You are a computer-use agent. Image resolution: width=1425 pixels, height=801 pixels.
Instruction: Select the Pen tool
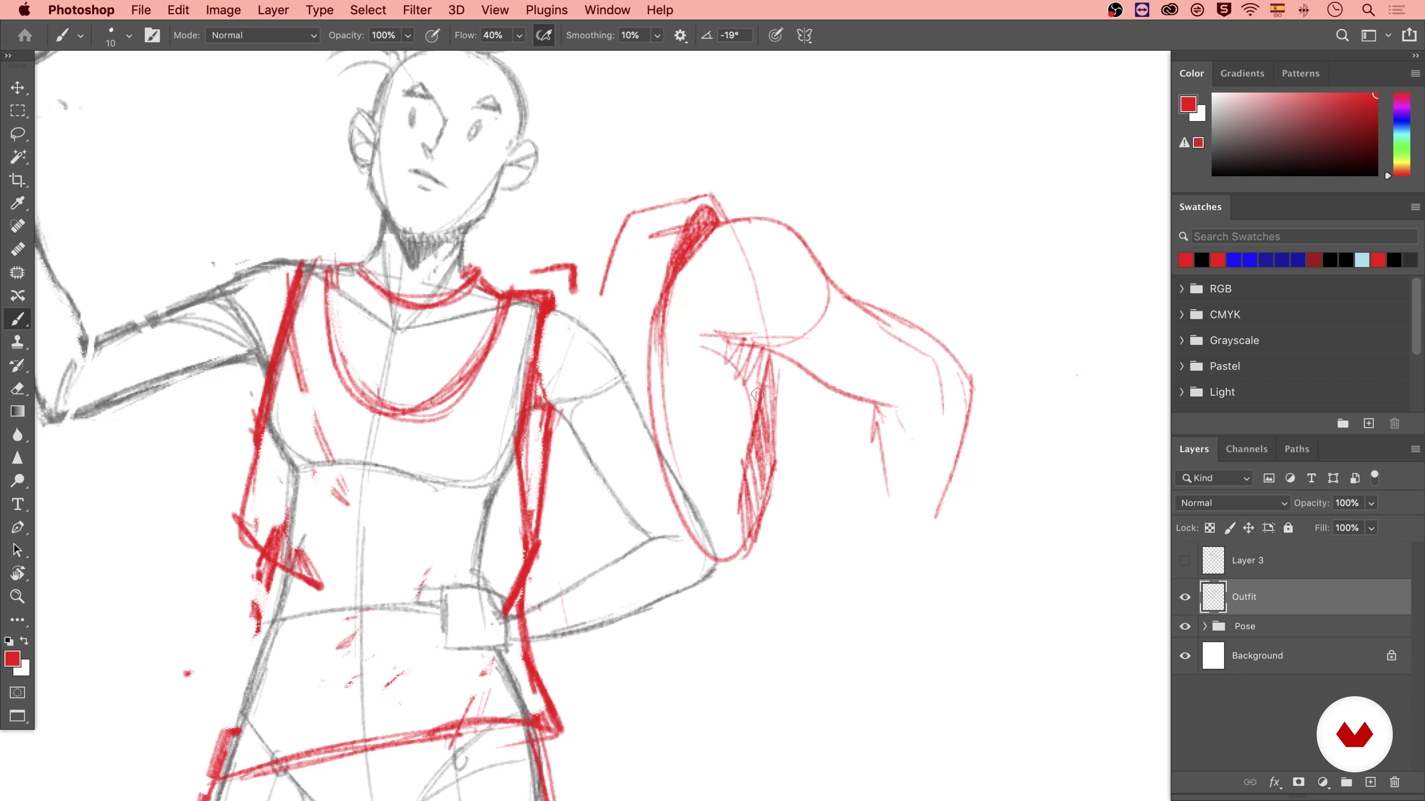[17, 527]
